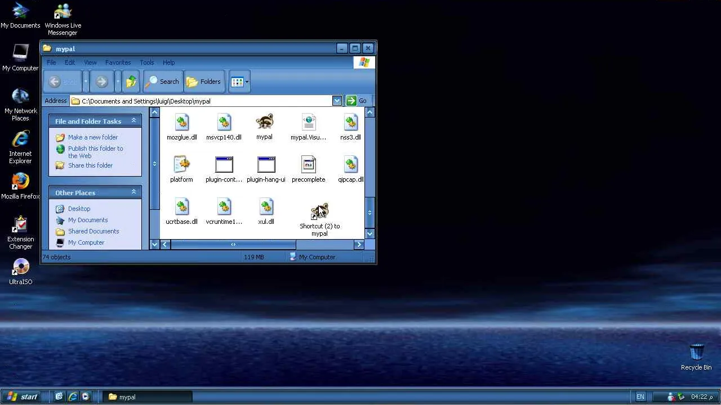This screenshot has width=721, height=405.
Task: Open Desktop in Other Places
Action: (x=79, y=209)
